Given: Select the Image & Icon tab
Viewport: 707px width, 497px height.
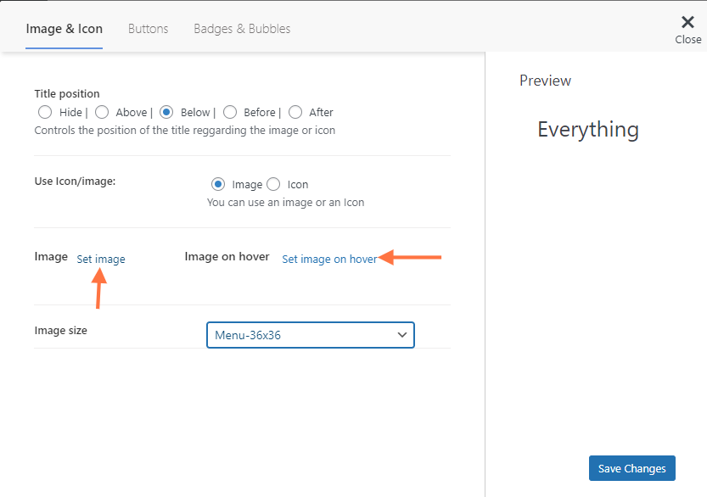Looking at the screenshot, I should tap(64, 29).
